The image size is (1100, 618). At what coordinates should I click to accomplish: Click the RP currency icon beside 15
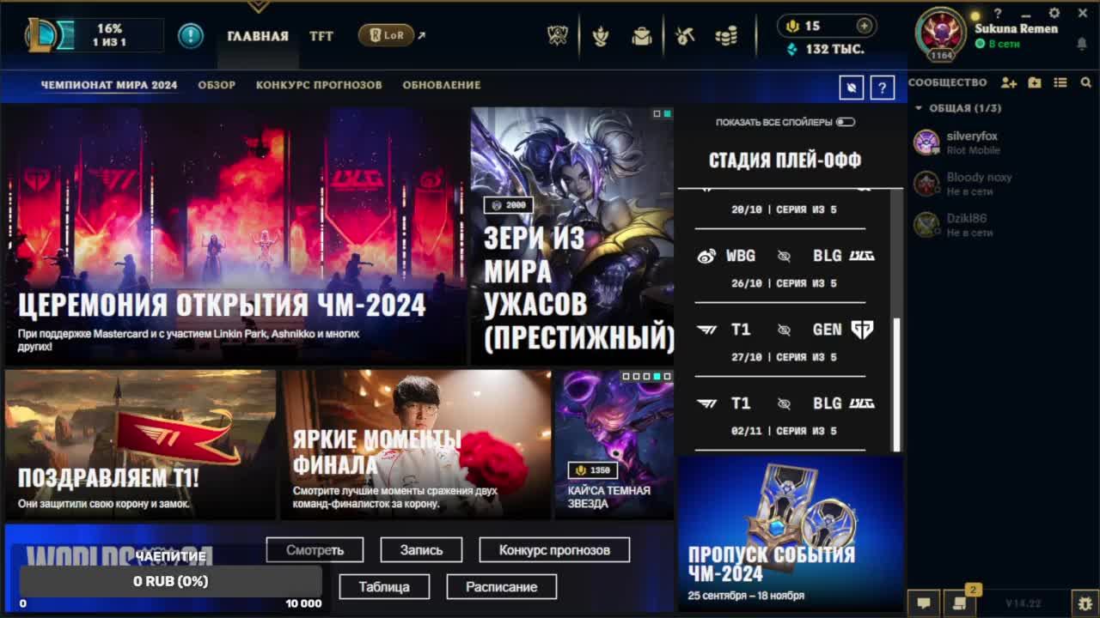(x=793, y=26)
